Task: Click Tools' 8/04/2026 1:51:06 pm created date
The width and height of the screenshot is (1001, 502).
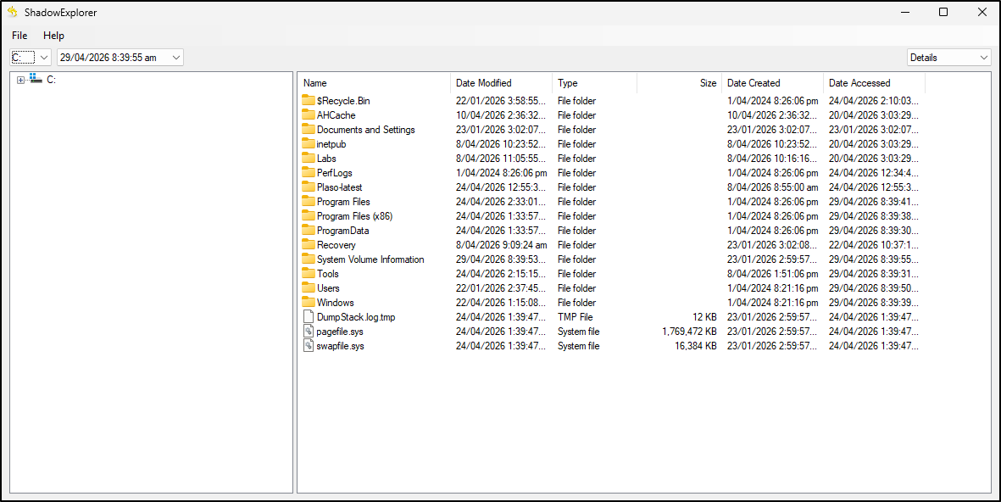Action: (x=772, y=273)
